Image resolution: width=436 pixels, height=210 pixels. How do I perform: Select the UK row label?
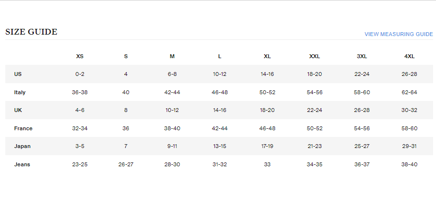pyautogui.click(x=18, y=110)
